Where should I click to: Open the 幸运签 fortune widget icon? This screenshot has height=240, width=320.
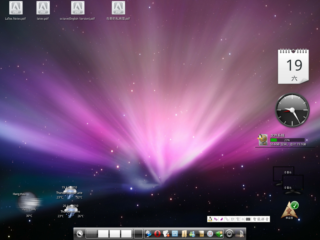tap(289, 210)
